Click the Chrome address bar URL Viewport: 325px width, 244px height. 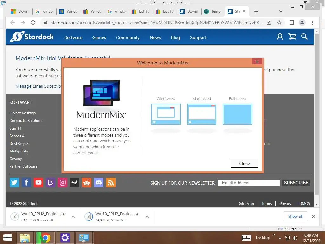tap(156, 23)
